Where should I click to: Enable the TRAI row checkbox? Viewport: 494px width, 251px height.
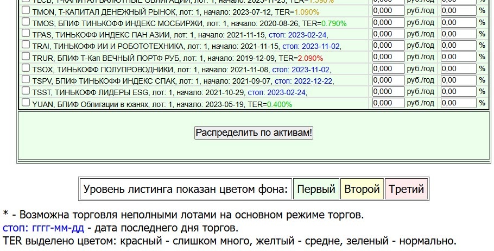[x=26, y=45]
